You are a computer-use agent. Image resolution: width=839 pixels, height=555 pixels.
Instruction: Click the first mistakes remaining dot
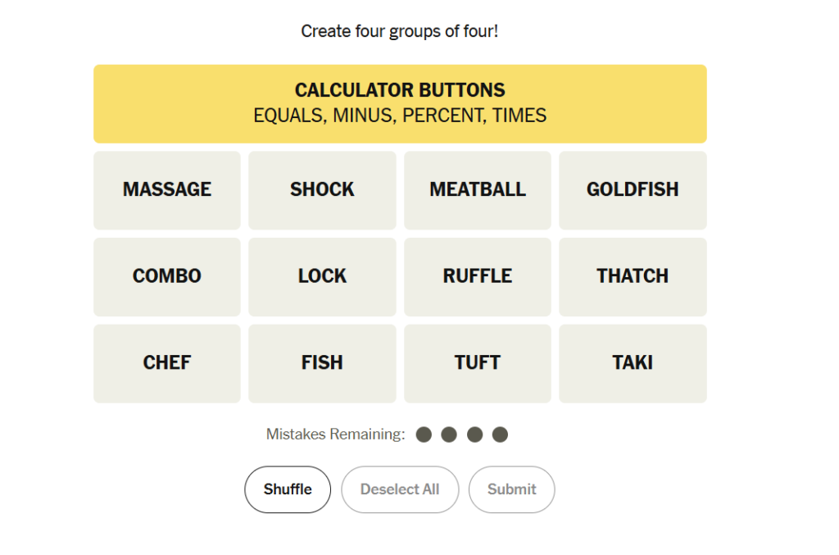coord(424,434)
